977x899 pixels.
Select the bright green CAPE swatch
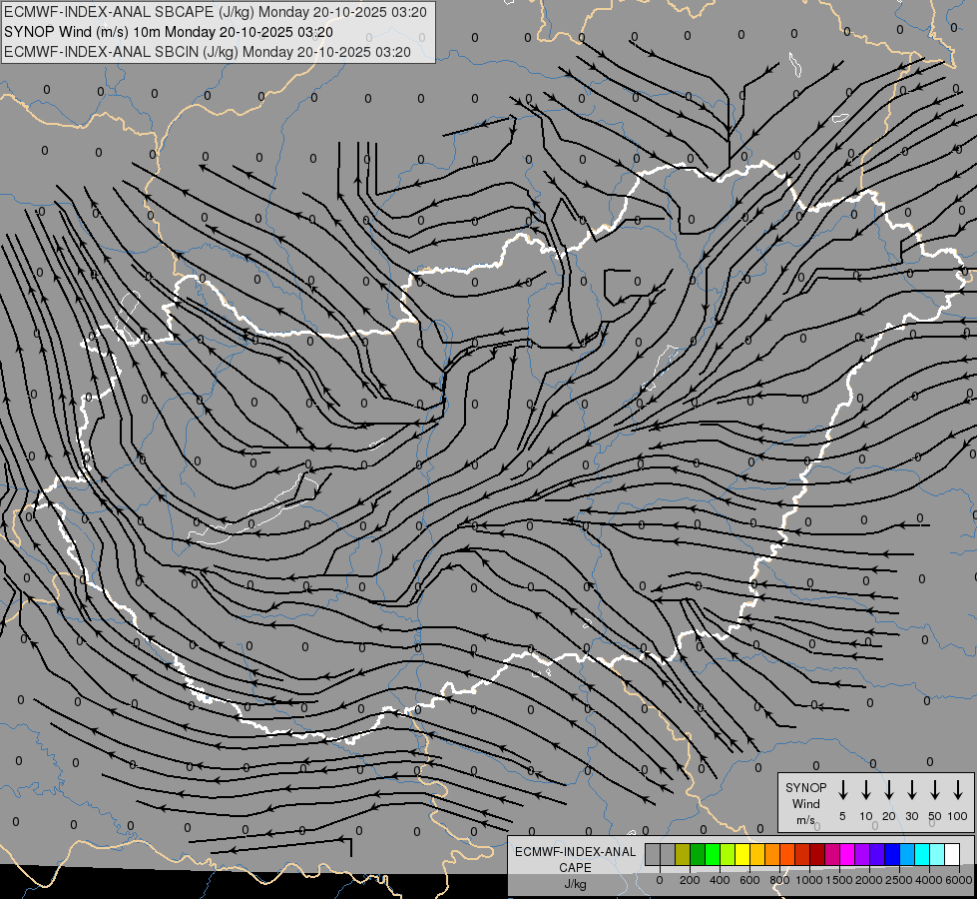[713, 854]
